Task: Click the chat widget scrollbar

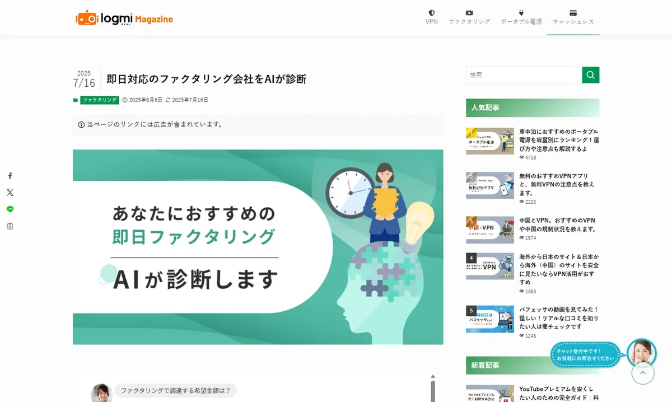Action: [432, 388]
